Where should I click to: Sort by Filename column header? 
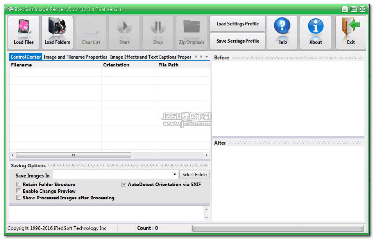[x=55, y=65]
